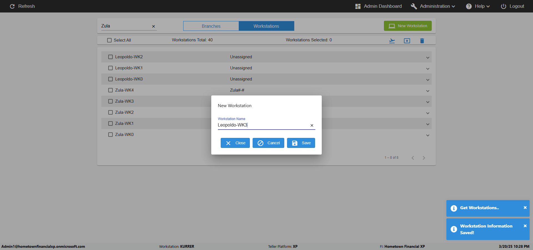533x250 pixels.
Task: Click the Help question mark icon
Action: coord(469,6)
